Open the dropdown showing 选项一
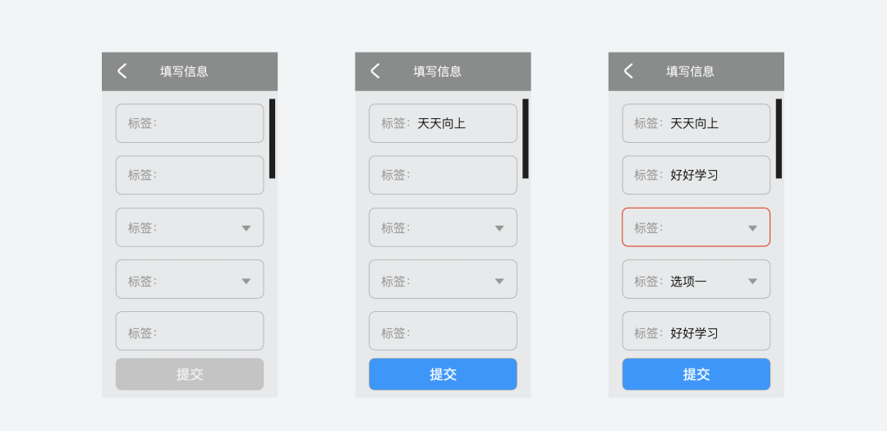 (x=696, y=279)
